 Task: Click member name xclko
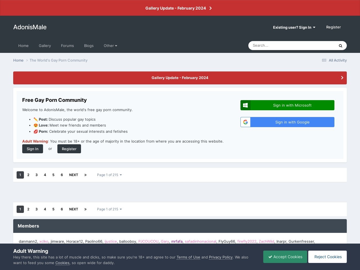44,241
